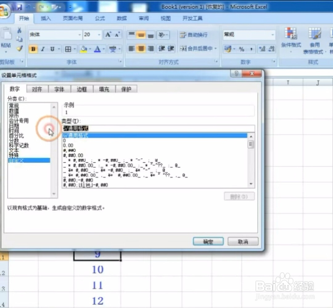Decrease font size with small A
The height and width of the screenshot is (308, 333).
(117, 34)
